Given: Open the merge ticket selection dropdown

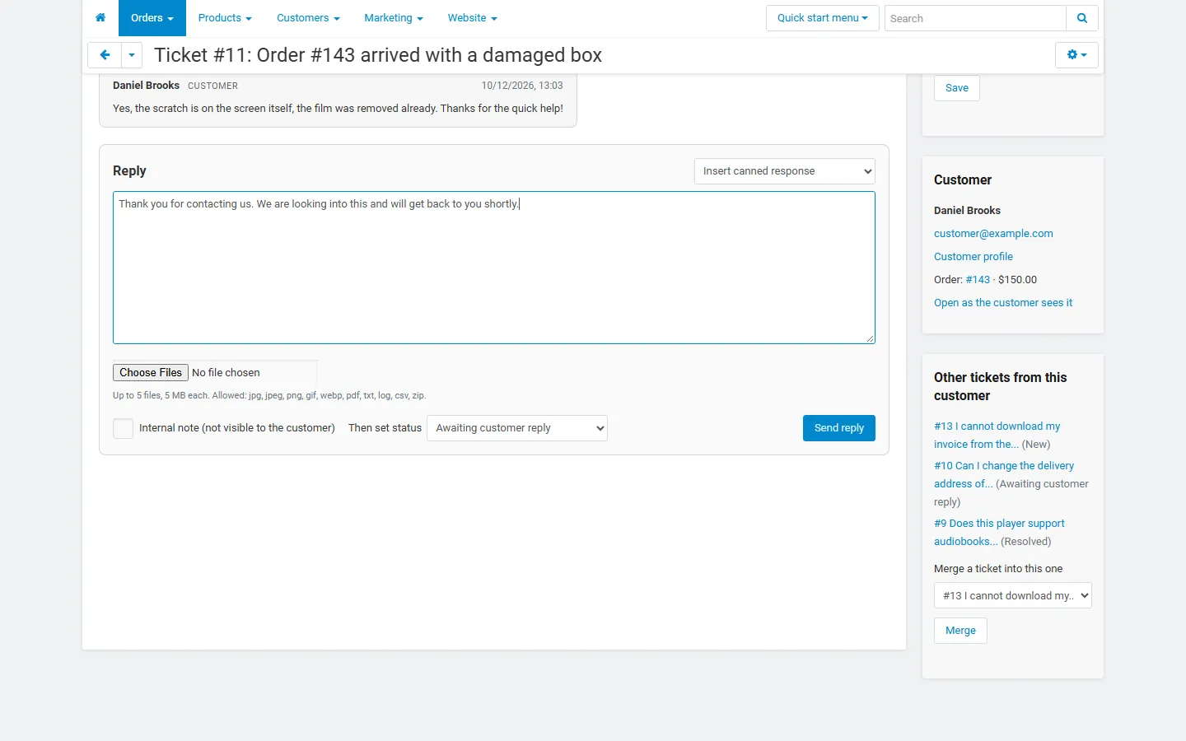Looking at the screenshot, I should coord(1013,595).
